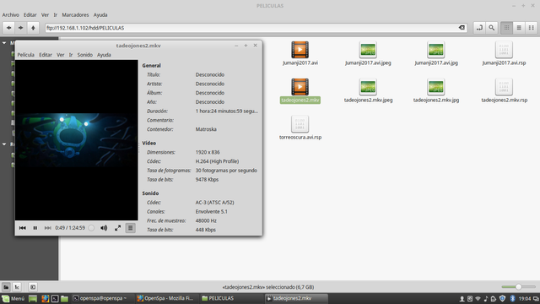
Task: Open the Bluetooth tray icon
Action: [x=512, y=298]
